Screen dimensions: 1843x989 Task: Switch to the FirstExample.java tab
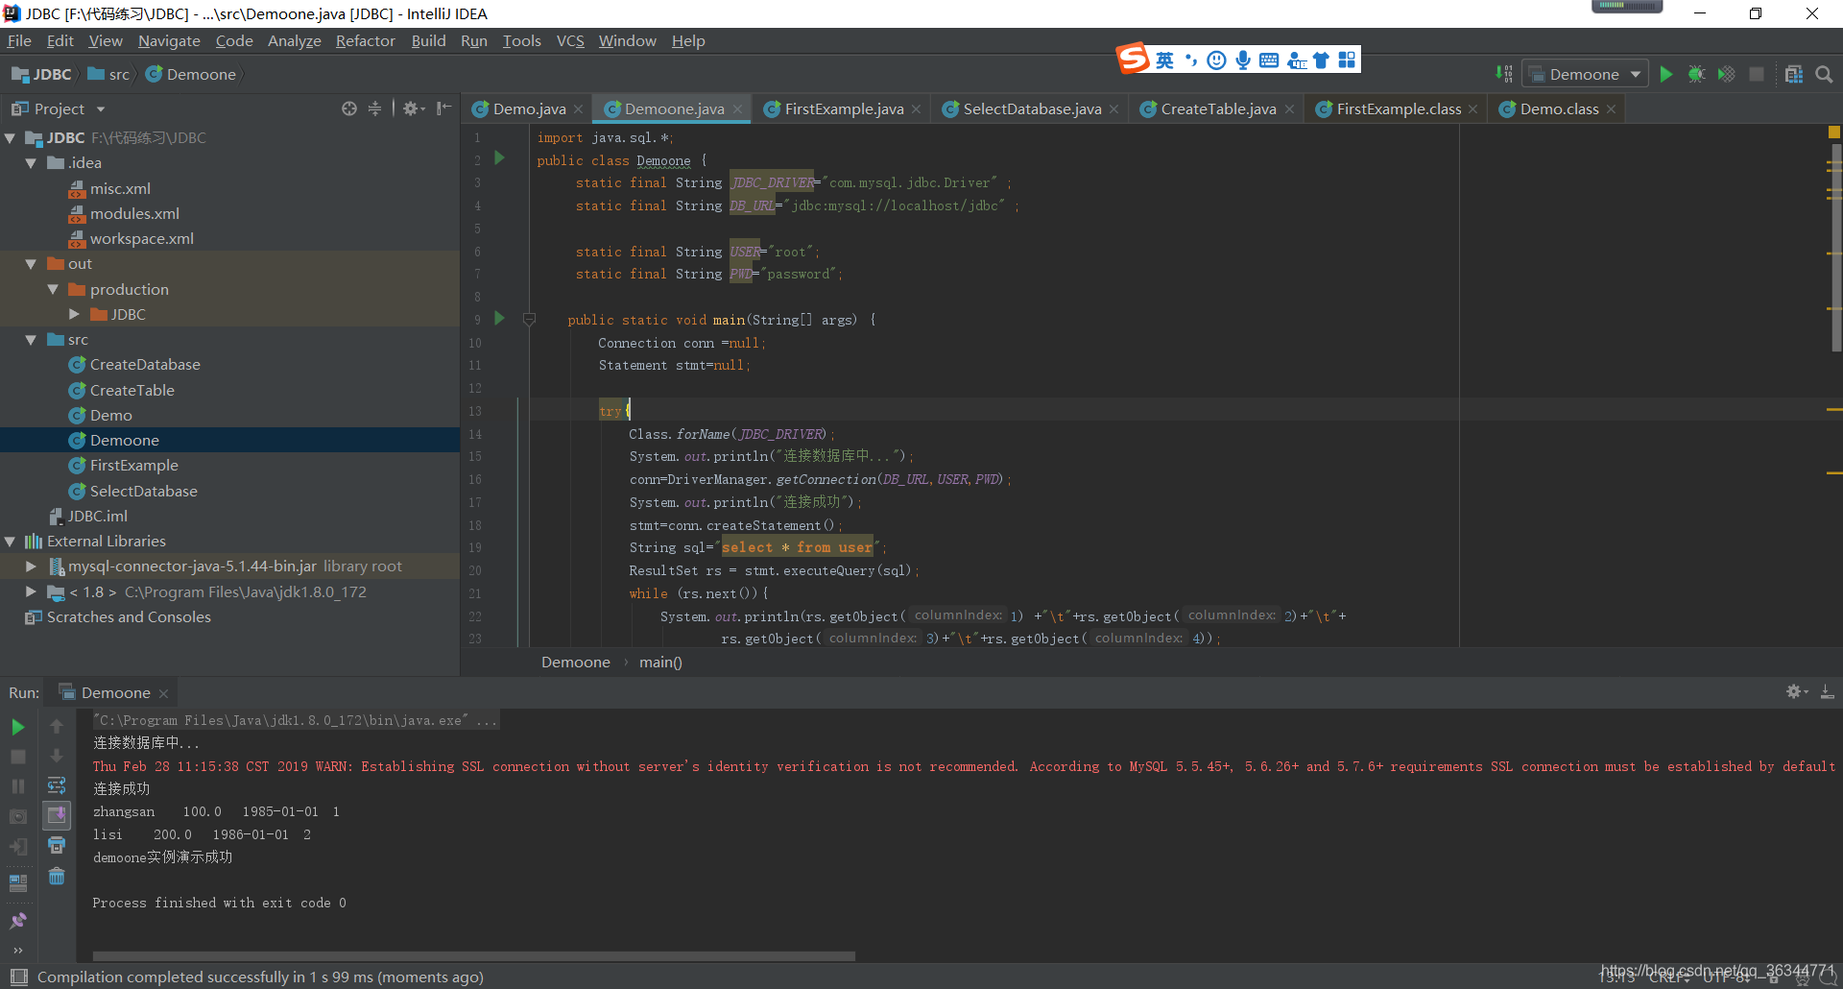click(843, 109)
